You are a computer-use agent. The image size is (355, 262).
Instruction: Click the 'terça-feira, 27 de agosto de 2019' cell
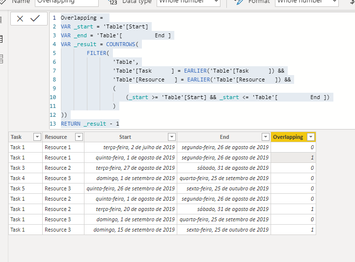(131, 168)
